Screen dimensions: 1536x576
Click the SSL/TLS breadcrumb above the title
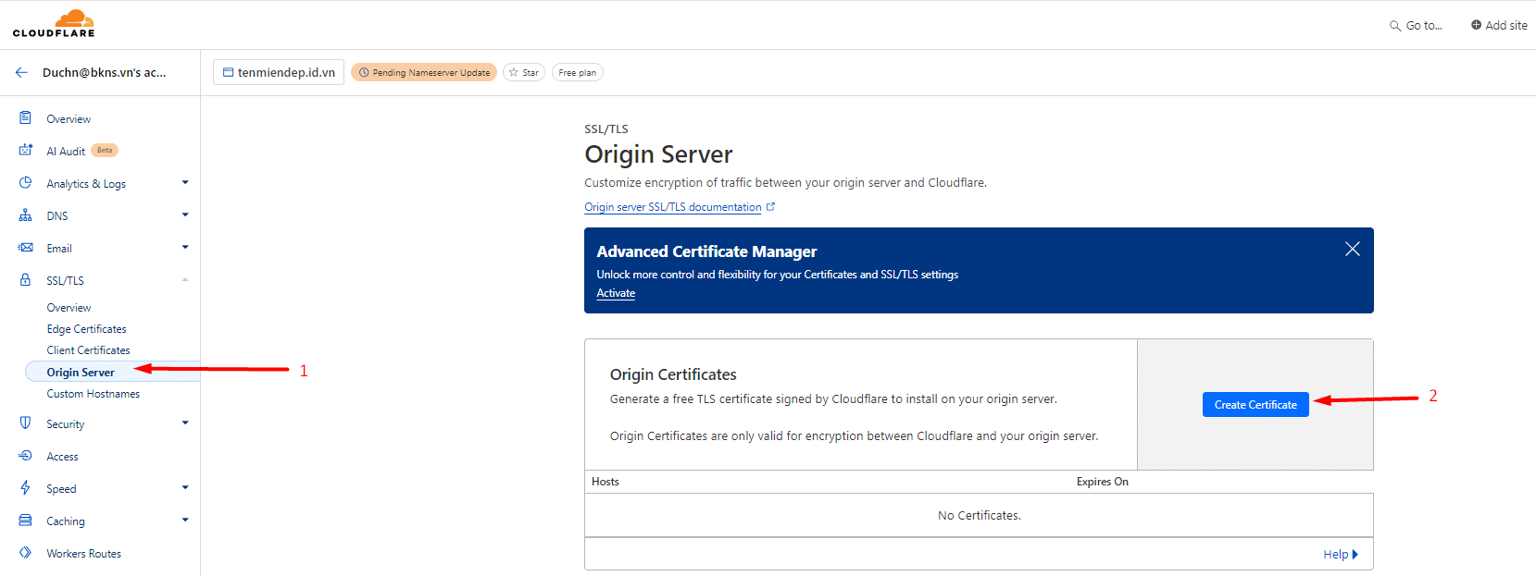point(606,129)
